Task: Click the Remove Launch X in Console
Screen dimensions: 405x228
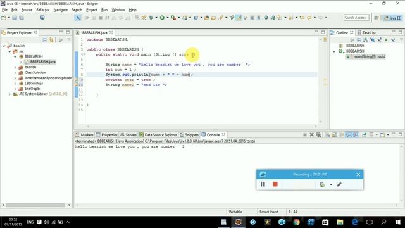Action: 311,135
